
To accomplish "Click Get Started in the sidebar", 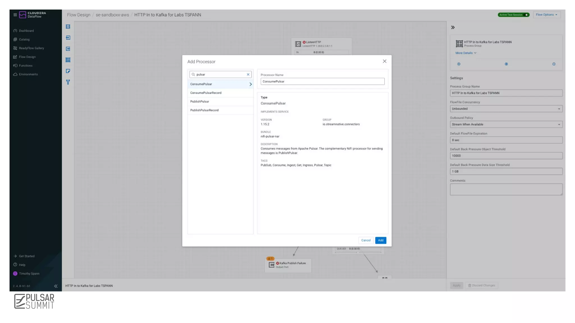I will click(x=27, y=256).
